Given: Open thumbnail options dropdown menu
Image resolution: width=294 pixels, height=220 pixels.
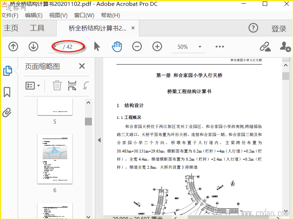Looking at the screenshot, I should pos(33,86).
